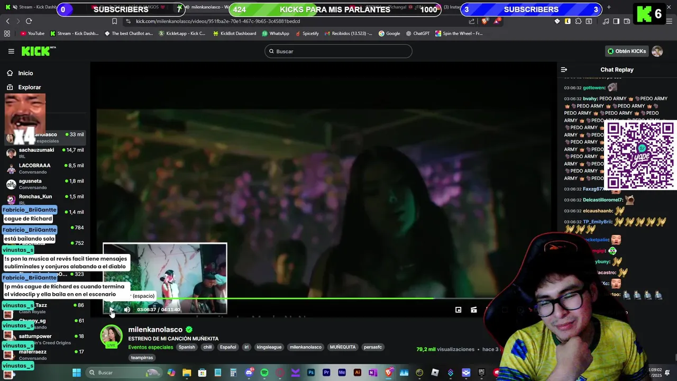
Task: Select the persasfc tag
Action: [x=373, y=347]
